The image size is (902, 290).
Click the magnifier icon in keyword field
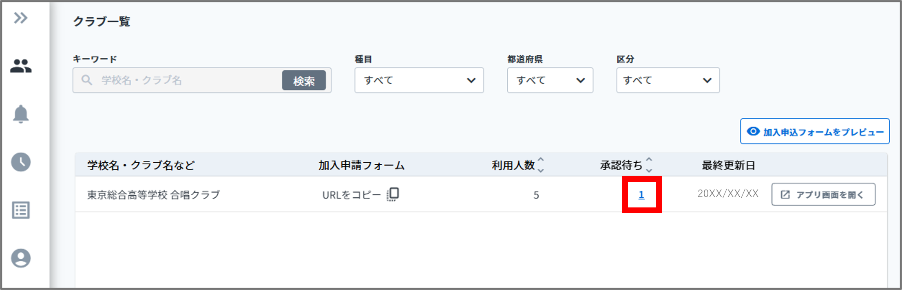(x=86, y=80)
